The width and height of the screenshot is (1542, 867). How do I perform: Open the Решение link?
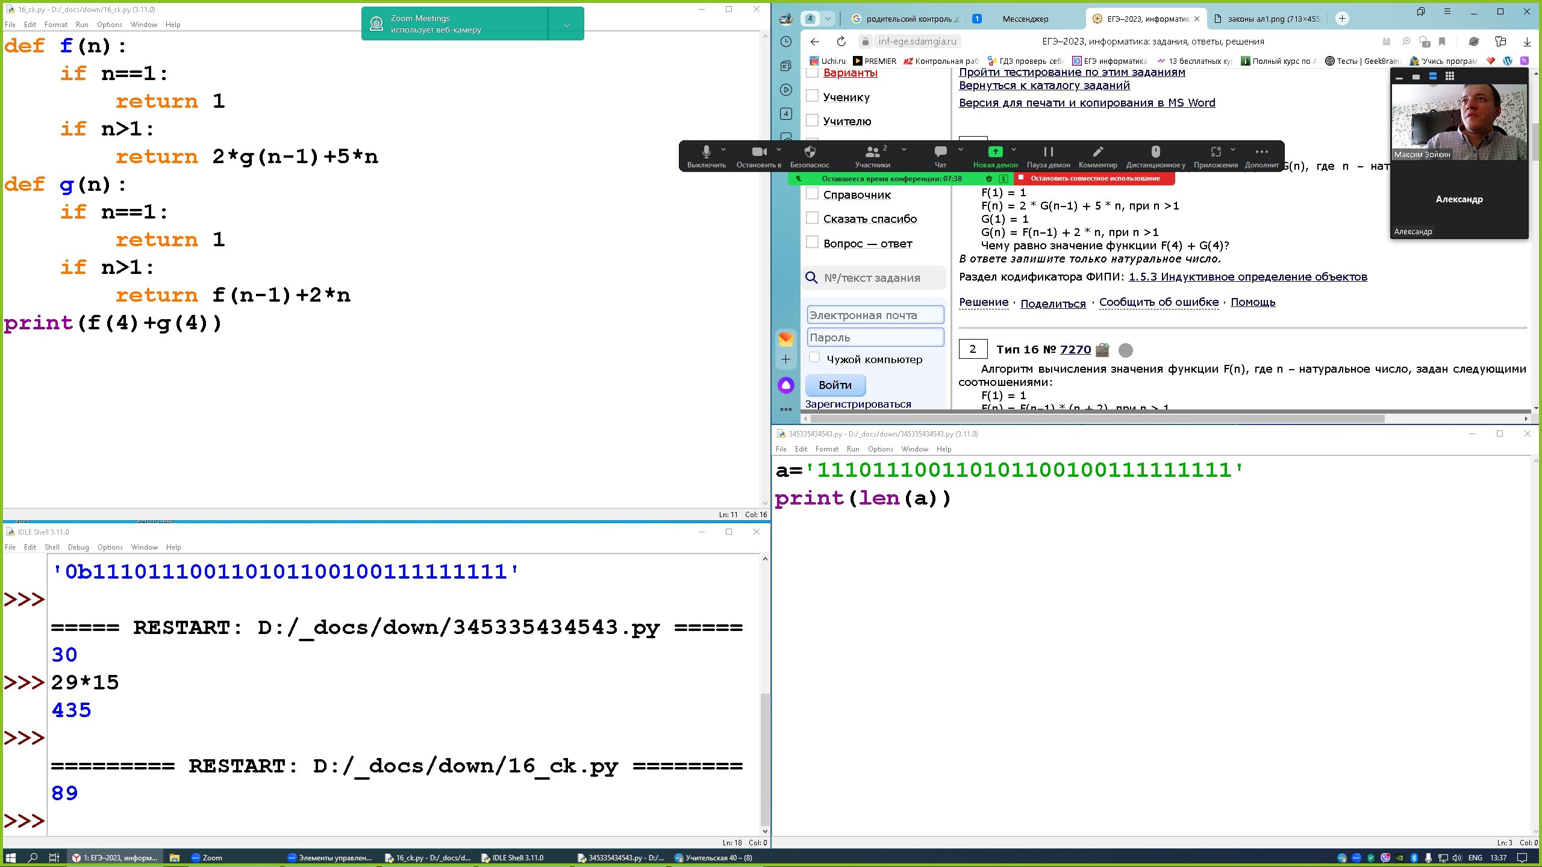[x=984, y=302]
